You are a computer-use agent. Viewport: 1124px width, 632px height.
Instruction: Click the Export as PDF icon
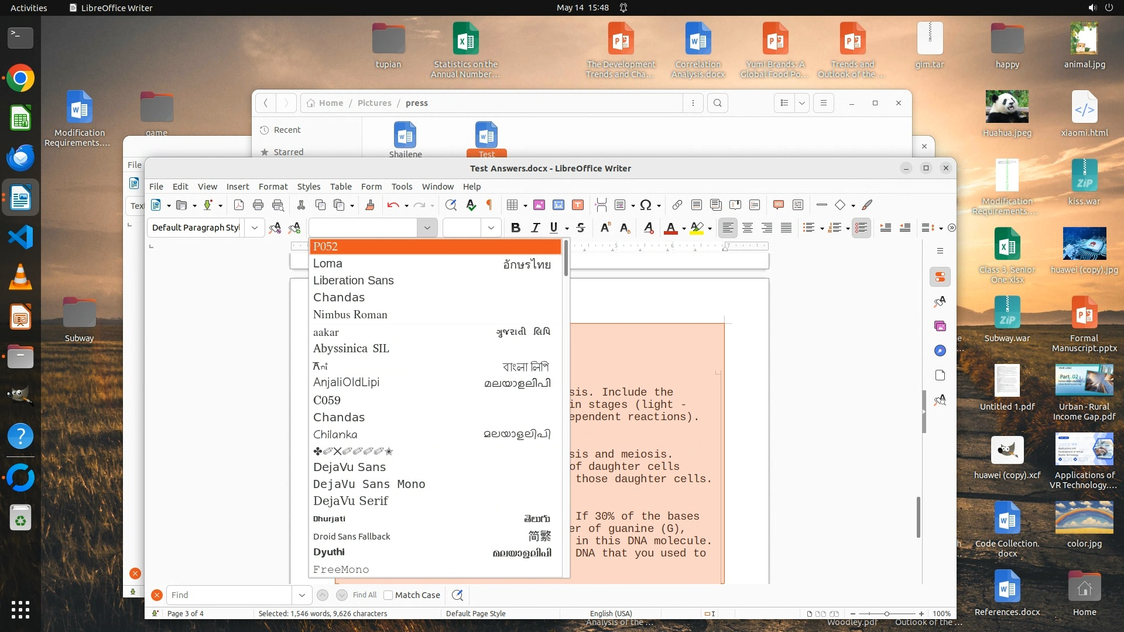coord(238,205)
